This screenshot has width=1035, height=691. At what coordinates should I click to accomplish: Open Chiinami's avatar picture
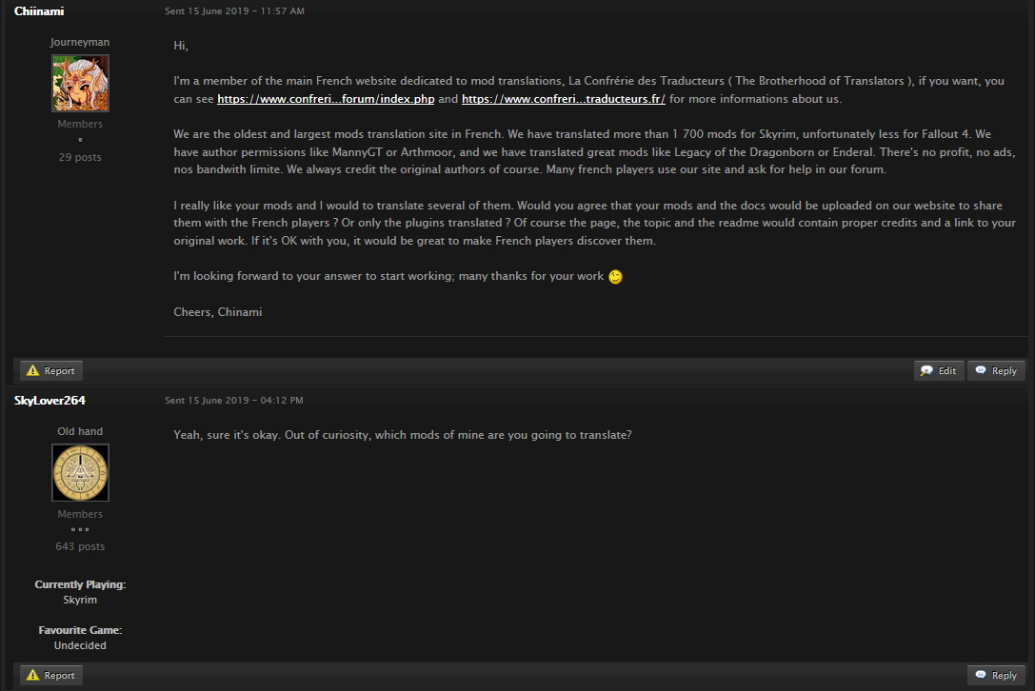(80, 83)
